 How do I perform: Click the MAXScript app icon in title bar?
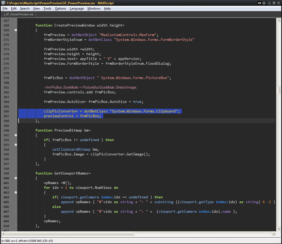[x=3, y=3]
